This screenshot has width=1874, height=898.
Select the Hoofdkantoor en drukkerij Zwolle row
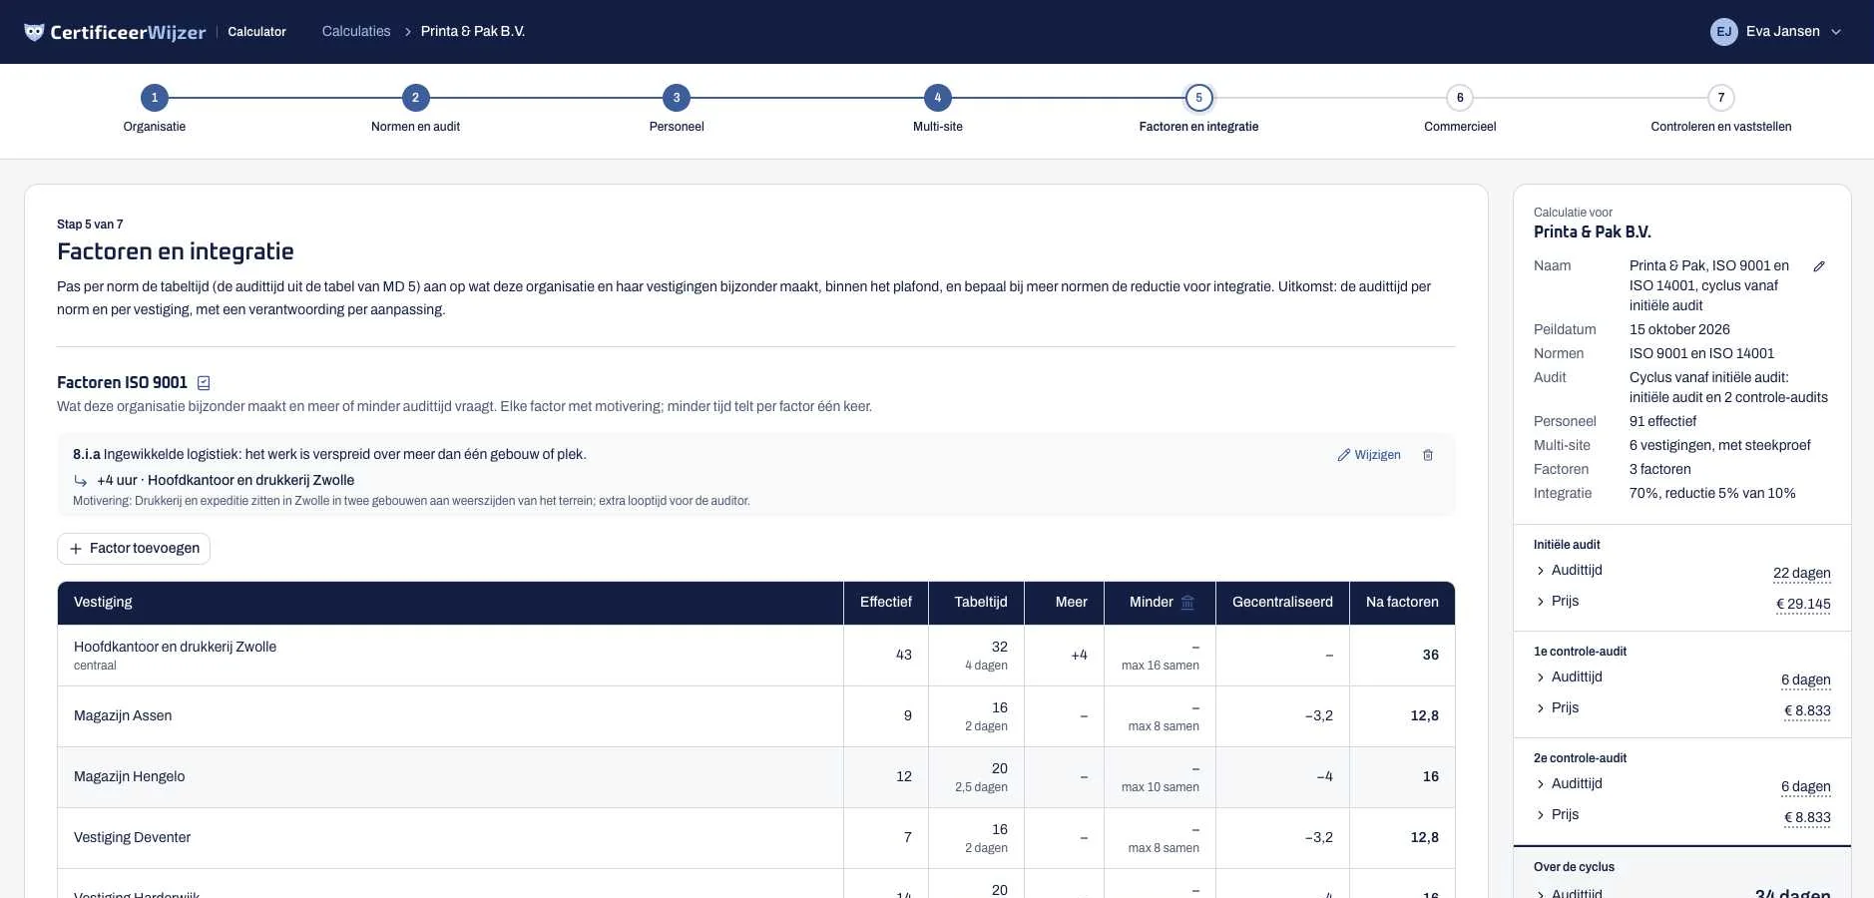[x=756, y=656]
